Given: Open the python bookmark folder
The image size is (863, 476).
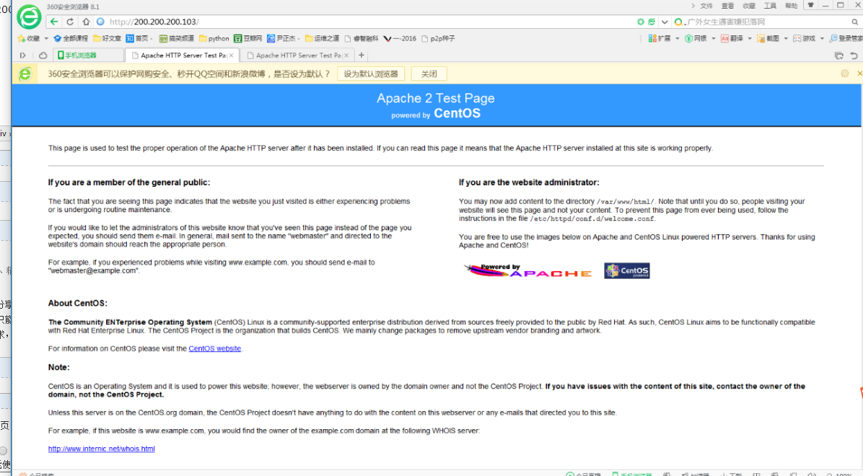Looking at the screenshot, I should click(x=214, y=38).
